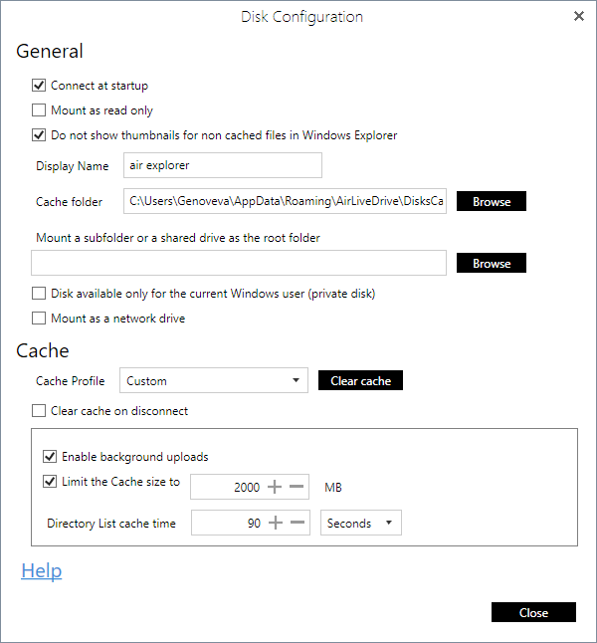597x643 pixels.
Task: Enable Clear cache on disconnect
Action: (x=39, y=410)
